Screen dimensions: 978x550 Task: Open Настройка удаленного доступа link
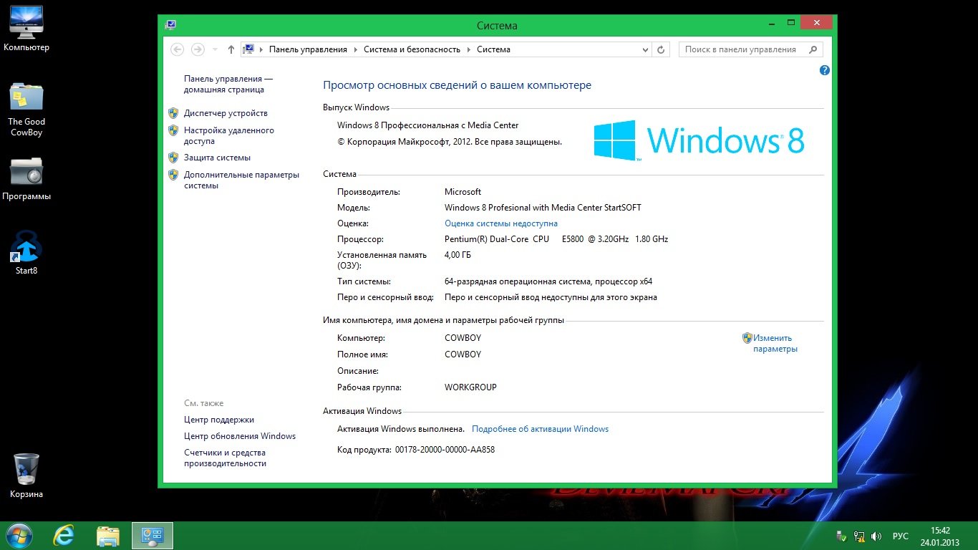pos(229,136)
